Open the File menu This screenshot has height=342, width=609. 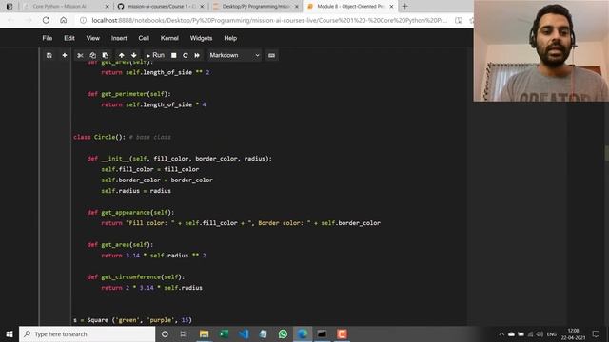pyautogui.click(x=48, y=38)
